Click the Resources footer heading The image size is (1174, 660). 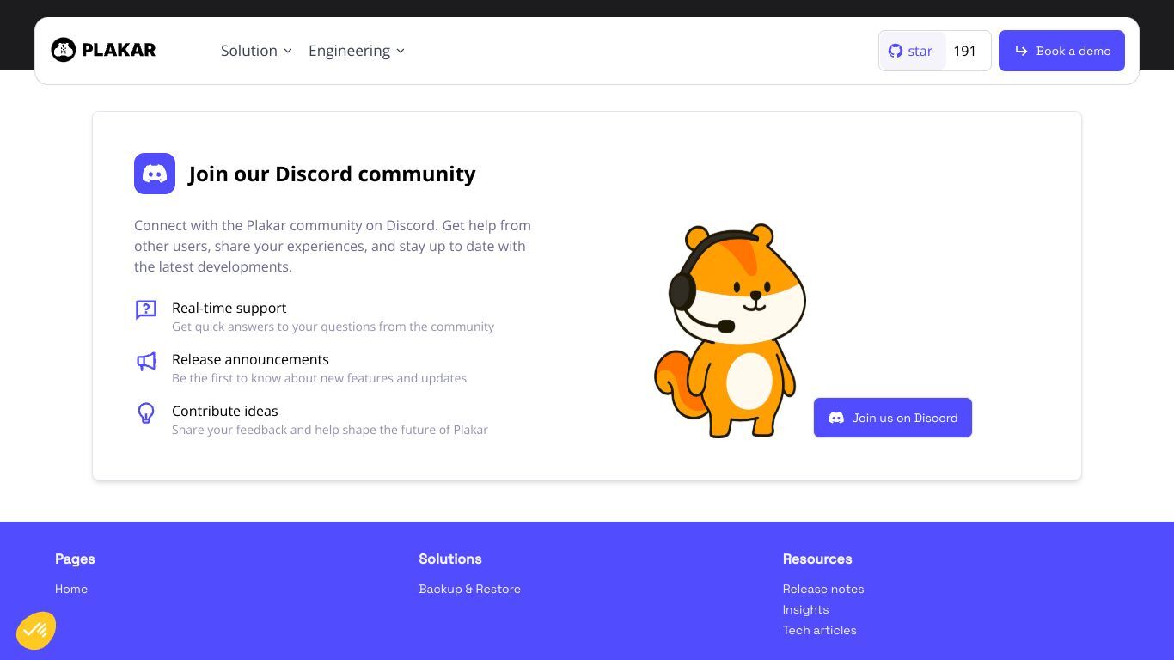817,559
